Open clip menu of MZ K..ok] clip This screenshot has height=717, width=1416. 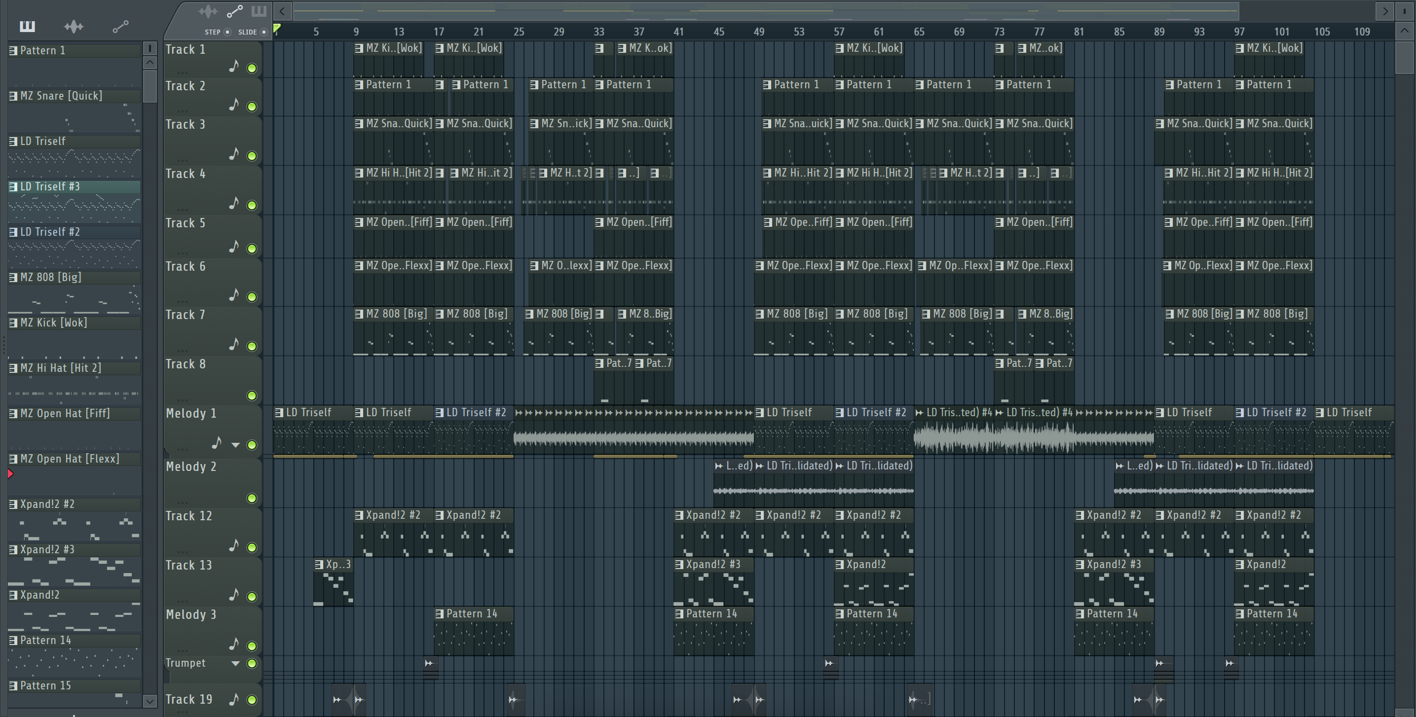622,48
